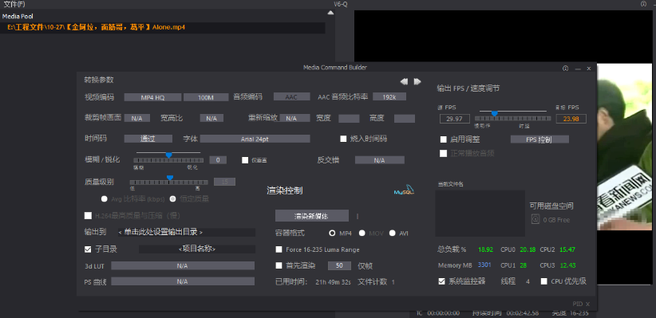Click the 当前文件名 preview box
This screenshot has width=656, height=318.
480,213
